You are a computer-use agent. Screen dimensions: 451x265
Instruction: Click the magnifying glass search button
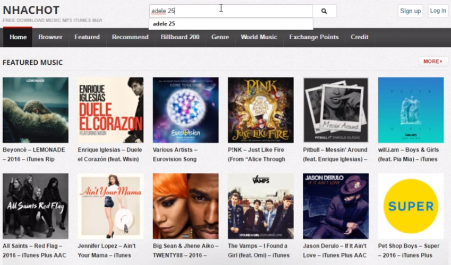coord(324,11)
